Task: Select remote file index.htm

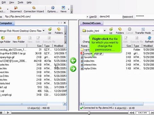Action: (x=89, y=61)
